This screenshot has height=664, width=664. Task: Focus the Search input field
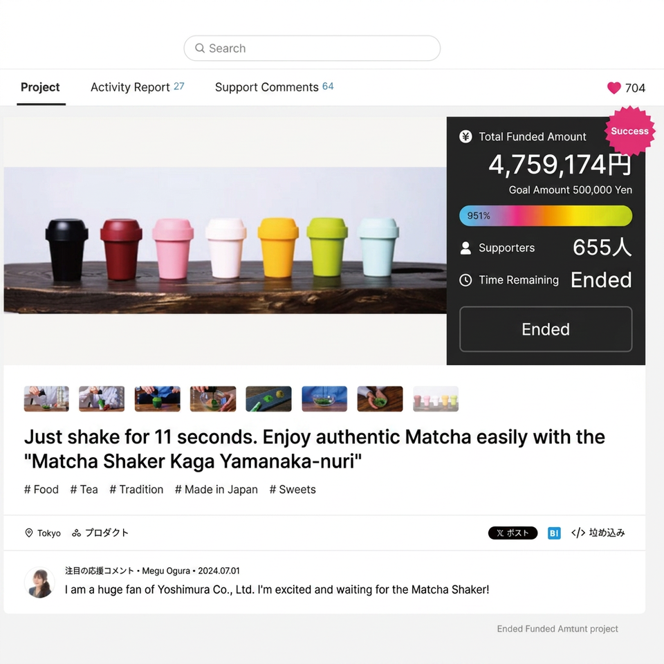(x=312, y=48)
